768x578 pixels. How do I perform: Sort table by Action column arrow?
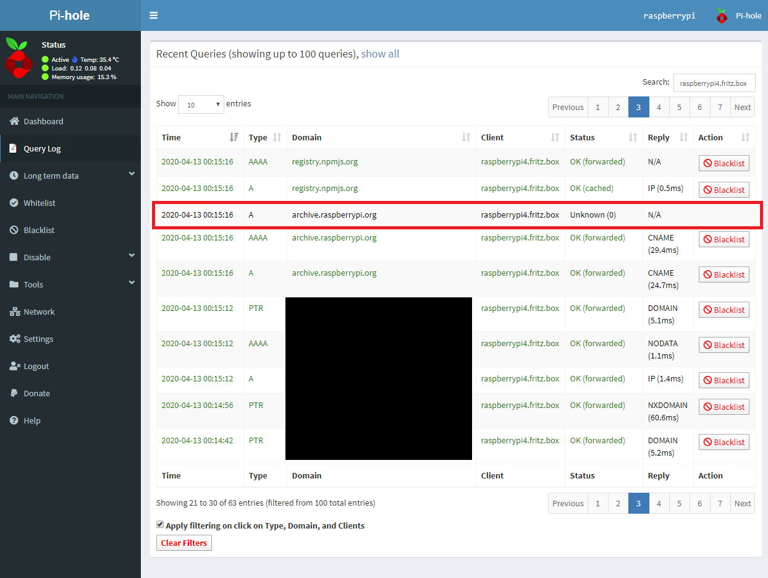coord(746,137)
